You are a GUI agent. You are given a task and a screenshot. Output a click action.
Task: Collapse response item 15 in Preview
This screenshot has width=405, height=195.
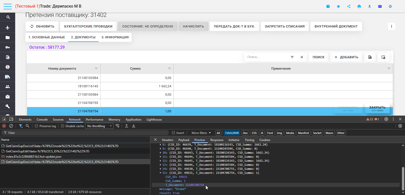(x=160, y=173)
